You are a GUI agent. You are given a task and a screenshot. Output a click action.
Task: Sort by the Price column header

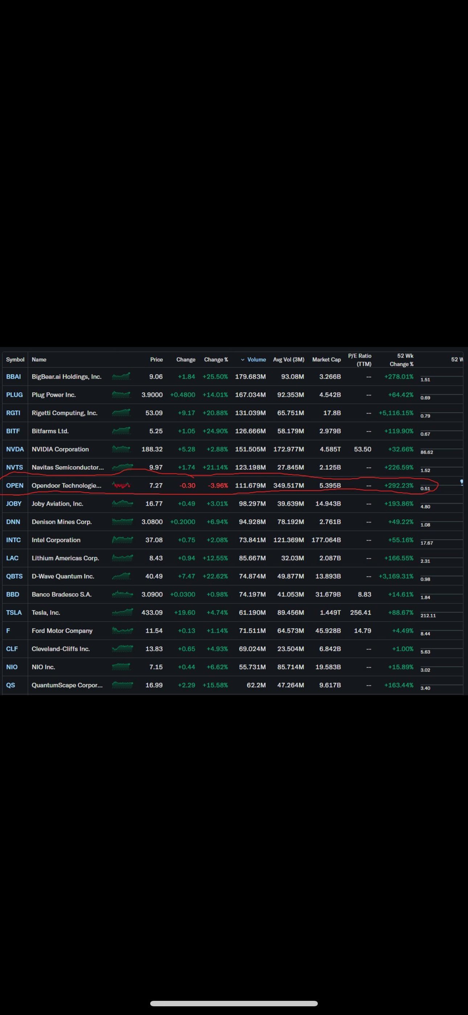coord(156,360)
